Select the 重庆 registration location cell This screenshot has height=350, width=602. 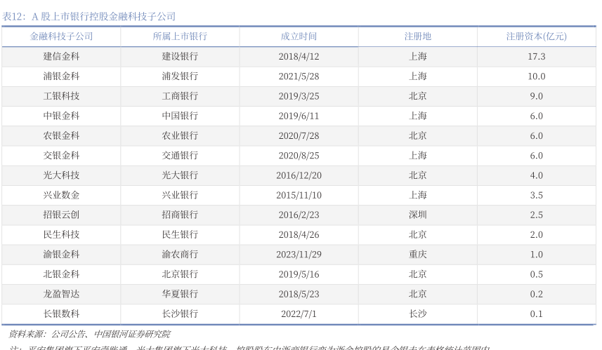pos(417,255)
